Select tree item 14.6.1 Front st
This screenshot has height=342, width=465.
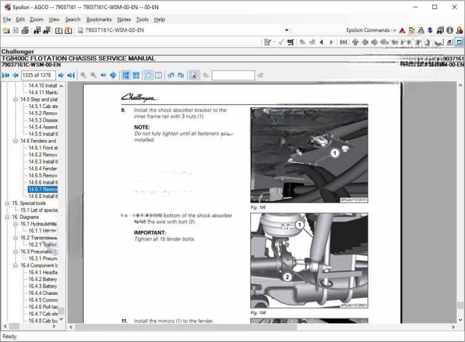[43, 147]
